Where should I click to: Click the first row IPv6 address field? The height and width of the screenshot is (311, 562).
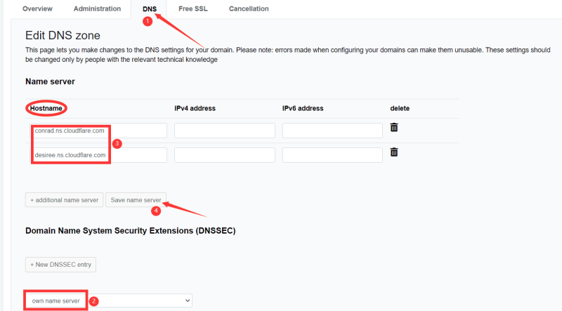click(332, 131)
